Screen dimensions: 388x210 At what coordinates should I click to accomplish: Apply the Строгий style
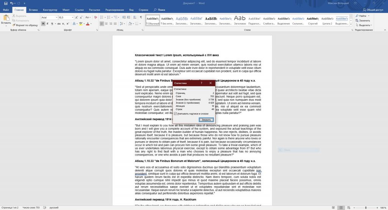[x=313, y=20]
